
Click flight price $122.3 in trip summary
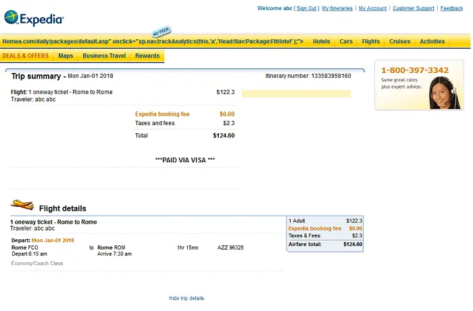point(225,92)
